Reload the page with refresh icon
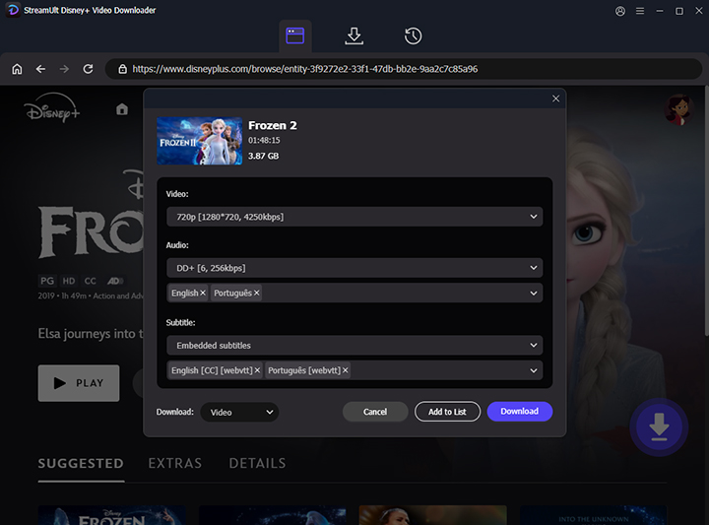 (x=88, y=70)
